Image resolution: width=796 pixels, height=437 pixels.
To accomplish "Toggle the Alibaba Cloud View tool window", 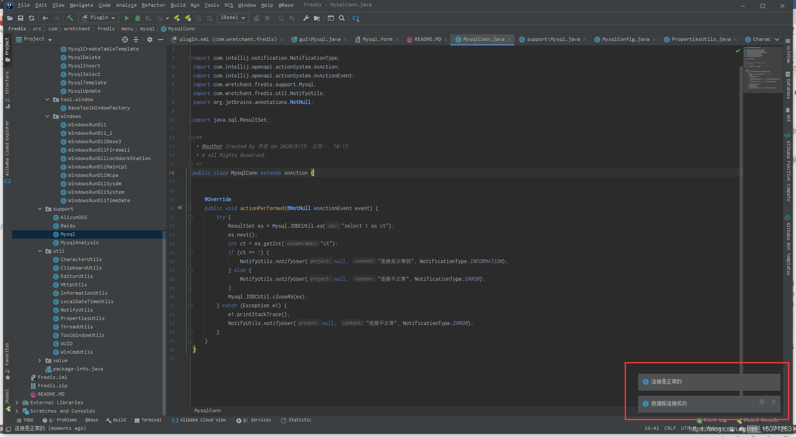I will coord(199,420).
